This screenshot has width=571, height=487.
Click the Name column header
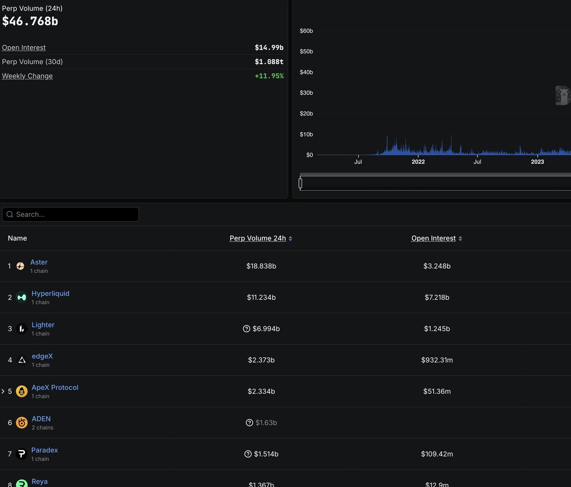coord(17,238)
